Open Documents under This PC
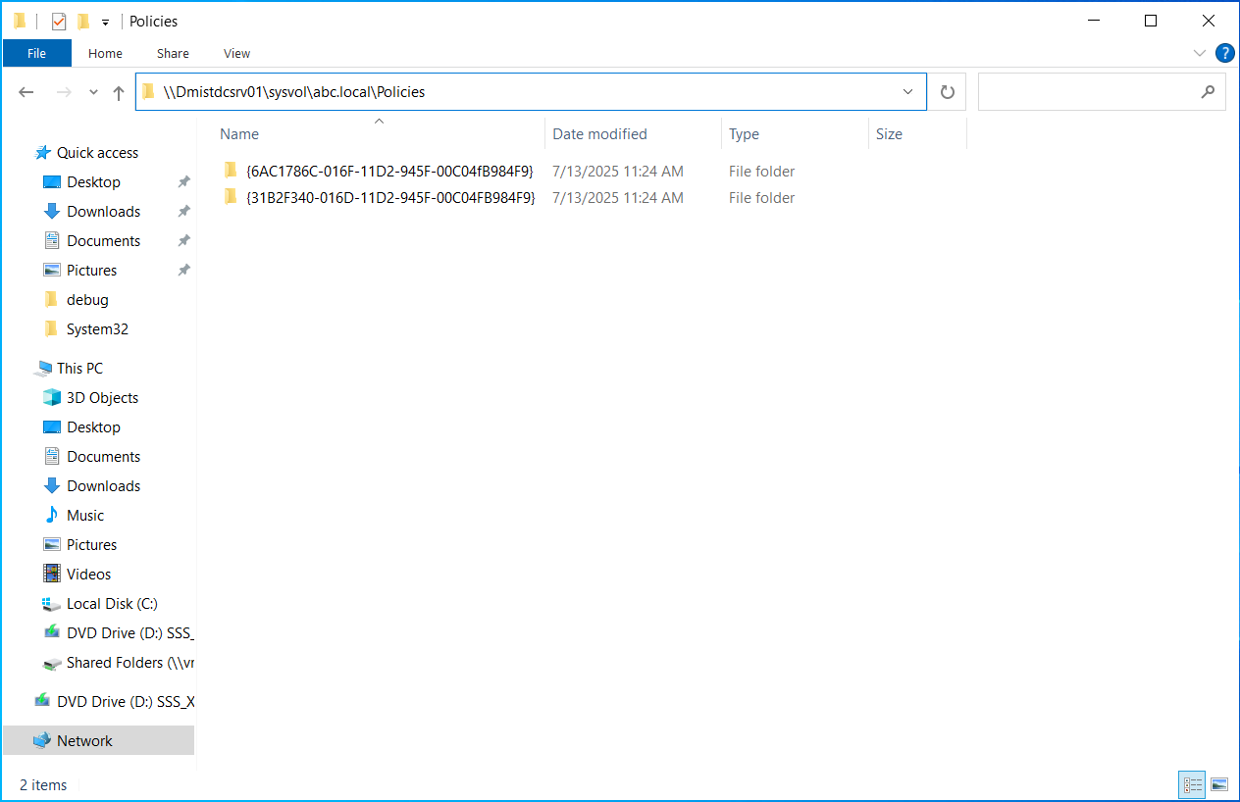1240x802 pixels. pos(103,457)
